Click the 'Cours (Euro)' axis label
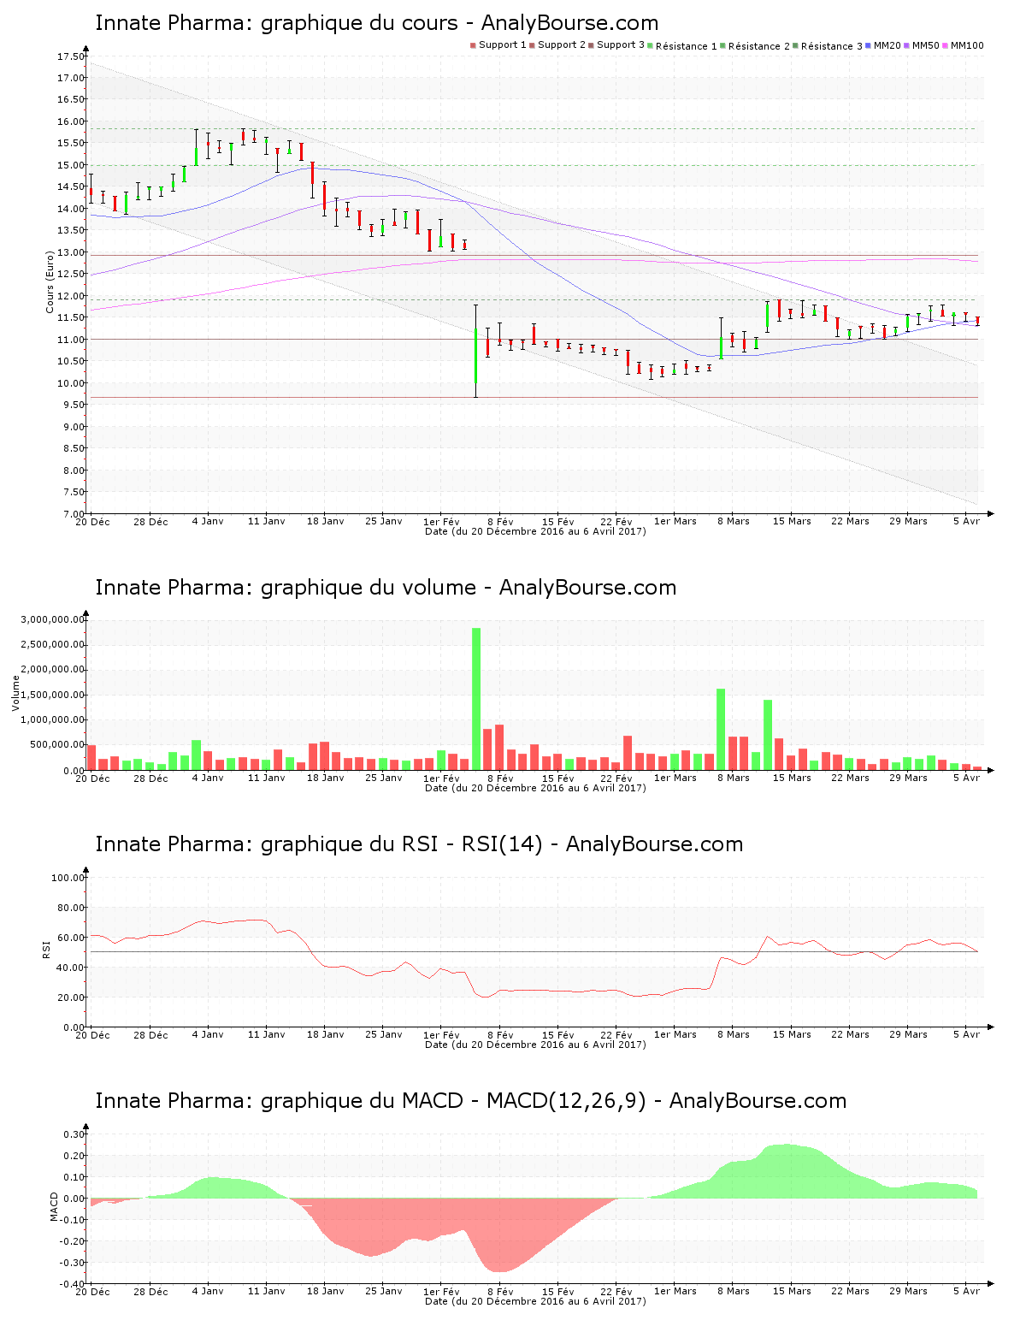This screenshot has height=1326, width=1026. 50,281
